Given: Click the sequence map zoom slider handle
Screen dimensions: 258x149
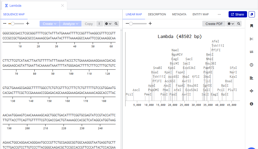Looking at the screenshot, I should click(x=12, y=24).
